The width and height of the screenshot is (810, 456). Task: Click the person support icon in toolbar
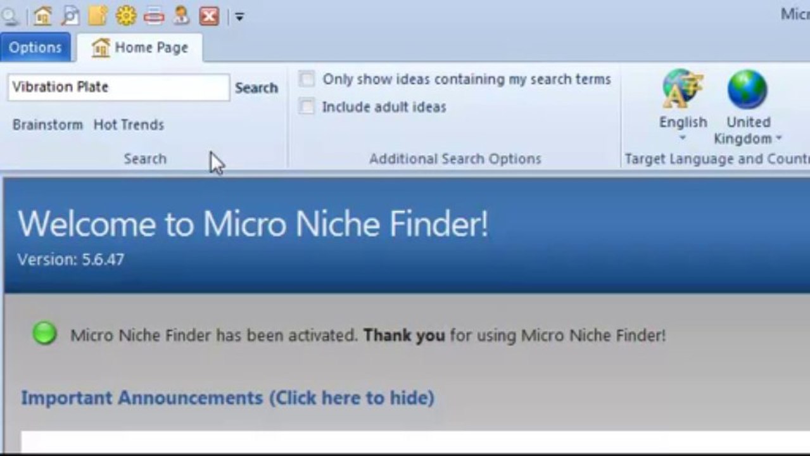coord(181,15)
